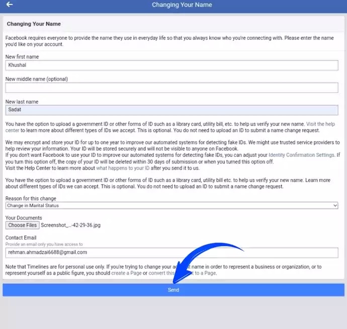This screenshot has height=329, width=347.
Task: Click the New first name field
Action: pyautogui.click(x=171, y=65)
